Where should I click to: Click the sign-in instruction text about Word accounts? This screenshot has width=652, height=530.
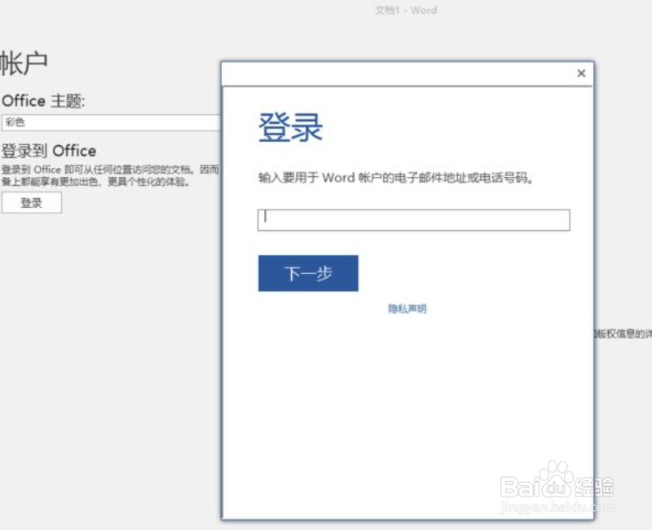click(x=395, y=178)
